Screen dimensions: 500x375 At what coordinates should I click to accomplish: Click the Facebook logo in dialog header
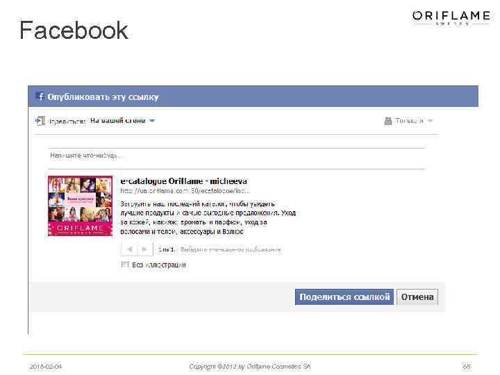point(40,97)
